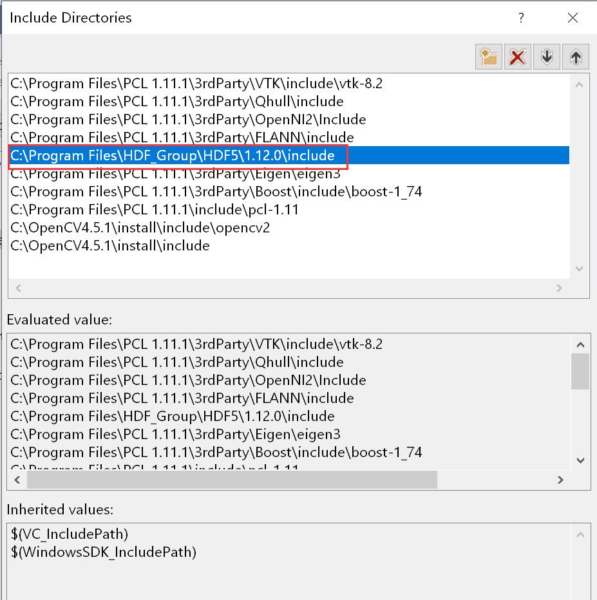Screen dimensions: 597x600
Task: Move the selected directory up
Action: [x=575, y=57]
